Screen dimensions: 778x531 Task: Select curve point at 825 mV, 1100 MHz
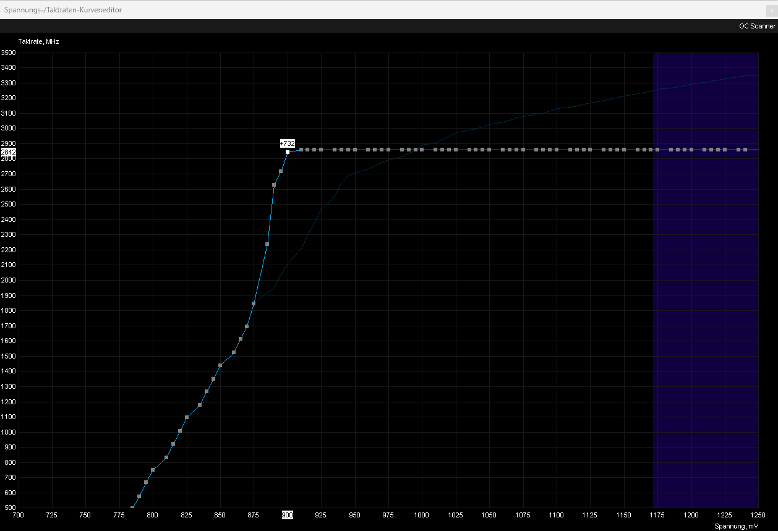pyautogui.click(x=187, y=417)
